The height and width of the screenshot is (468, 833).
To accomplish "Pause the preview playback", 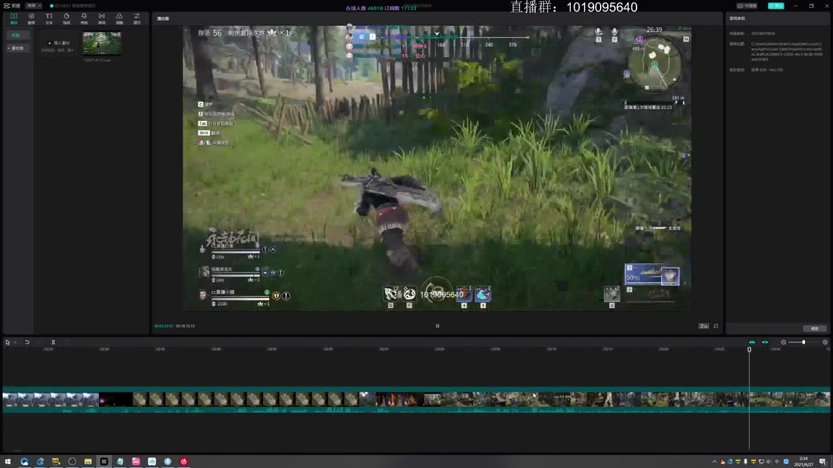I will point(437,326).
